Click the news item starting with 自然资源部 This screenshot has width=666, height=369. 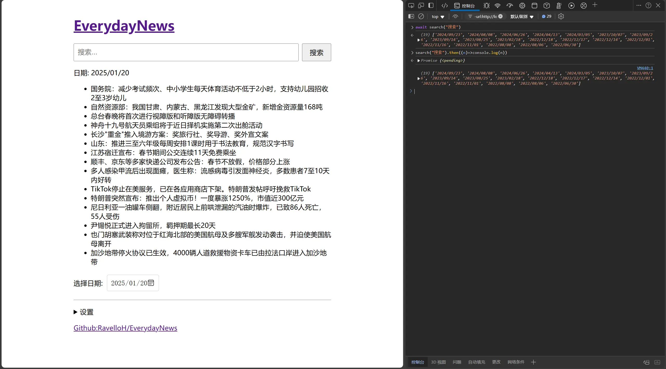tap(206, 107)
